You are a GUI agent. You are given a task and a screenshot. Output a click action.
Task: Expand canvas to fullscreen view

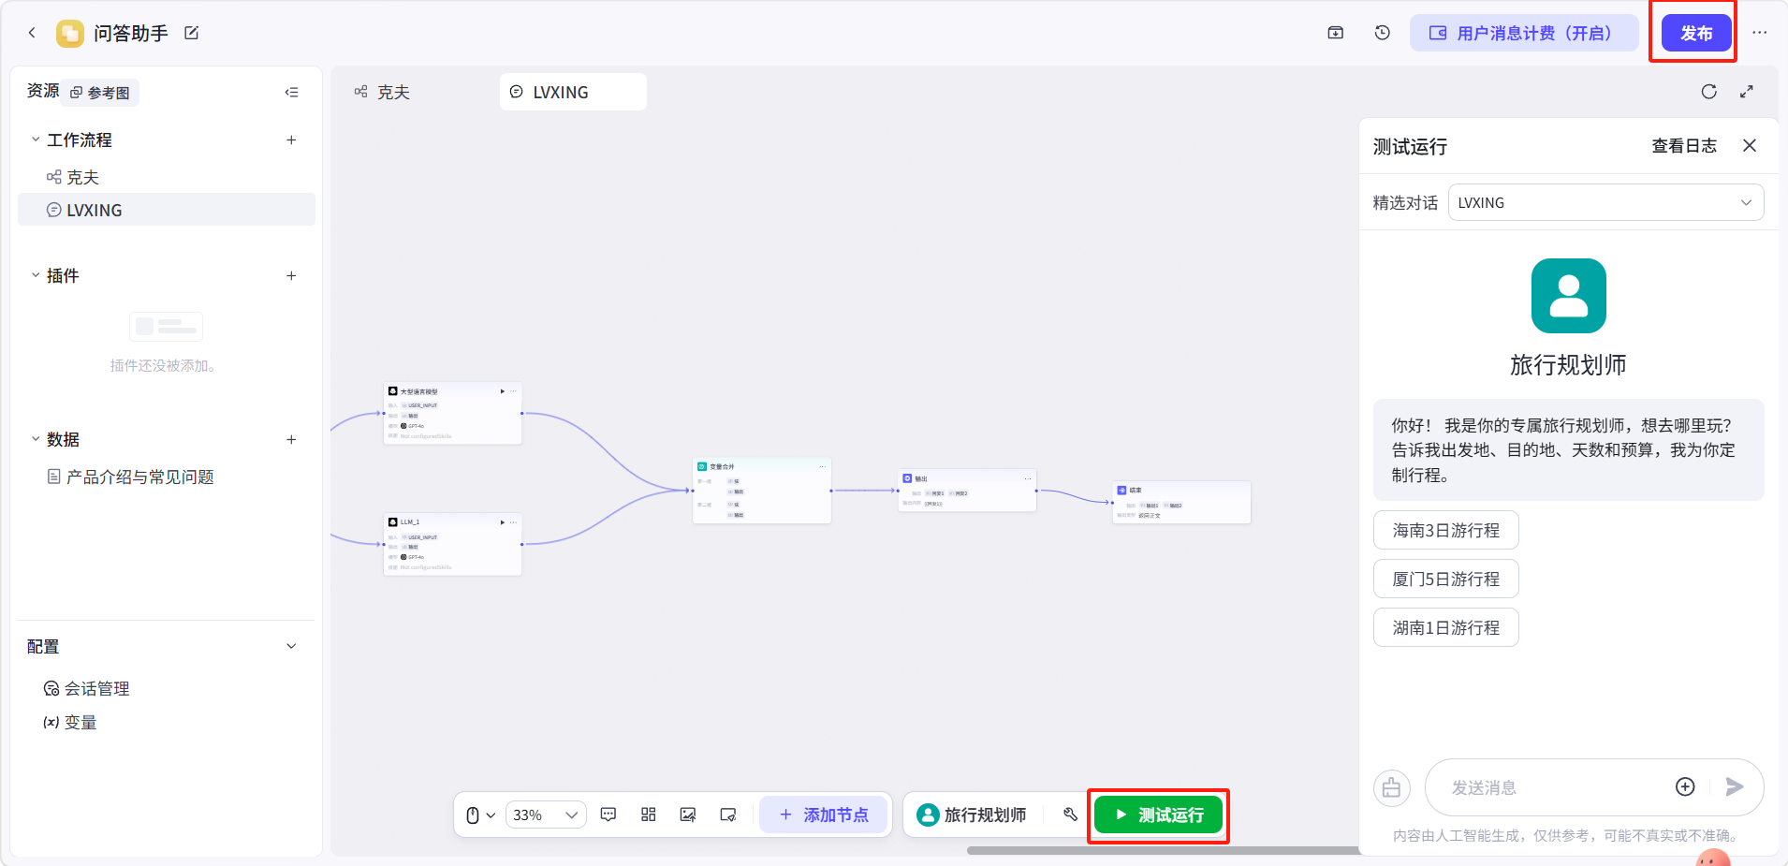pos(1747,92)
